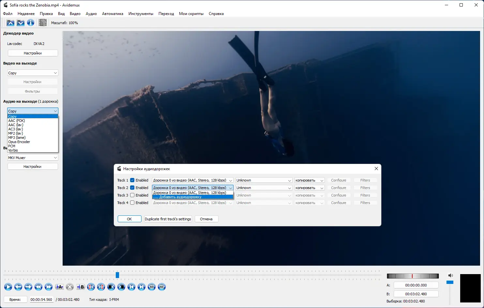484x308 pixels.
Task: Expand the MKV Muxer output format dropdown
Action: [33, 158]
